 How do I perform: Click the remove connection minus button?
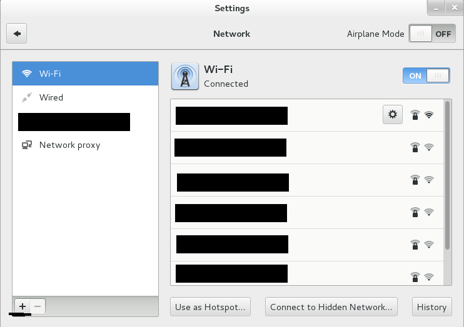pyautogui.click(x=38, y=306)
